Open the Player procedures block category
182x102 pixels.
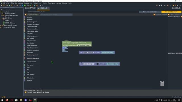click(32, 45)
